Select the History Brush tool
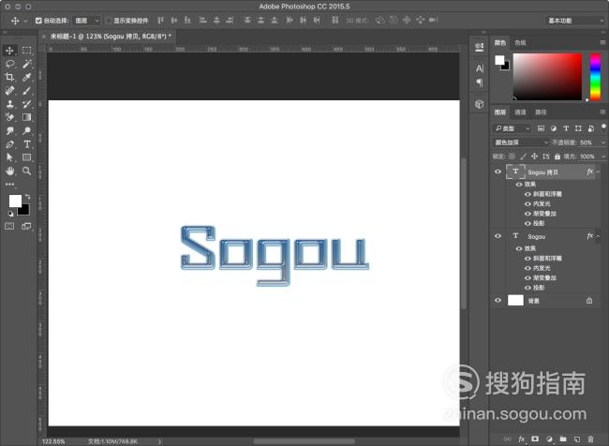Image resolution: width=609 pixels, height=446 pixels. pos(27,104)
